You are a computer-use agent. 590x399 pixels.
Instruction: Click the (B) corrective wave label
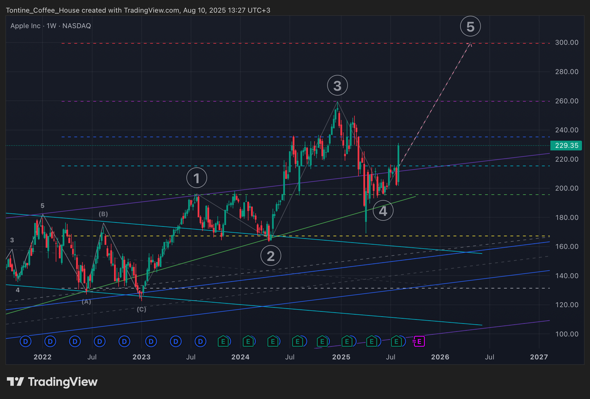tap(103, 214)
